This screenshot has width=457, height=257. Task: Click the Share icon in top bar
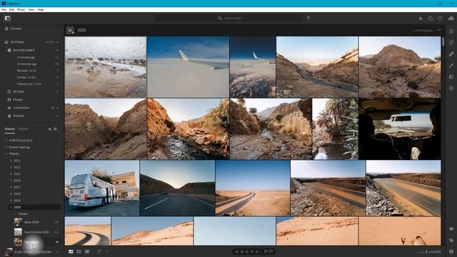coord(430,18)
